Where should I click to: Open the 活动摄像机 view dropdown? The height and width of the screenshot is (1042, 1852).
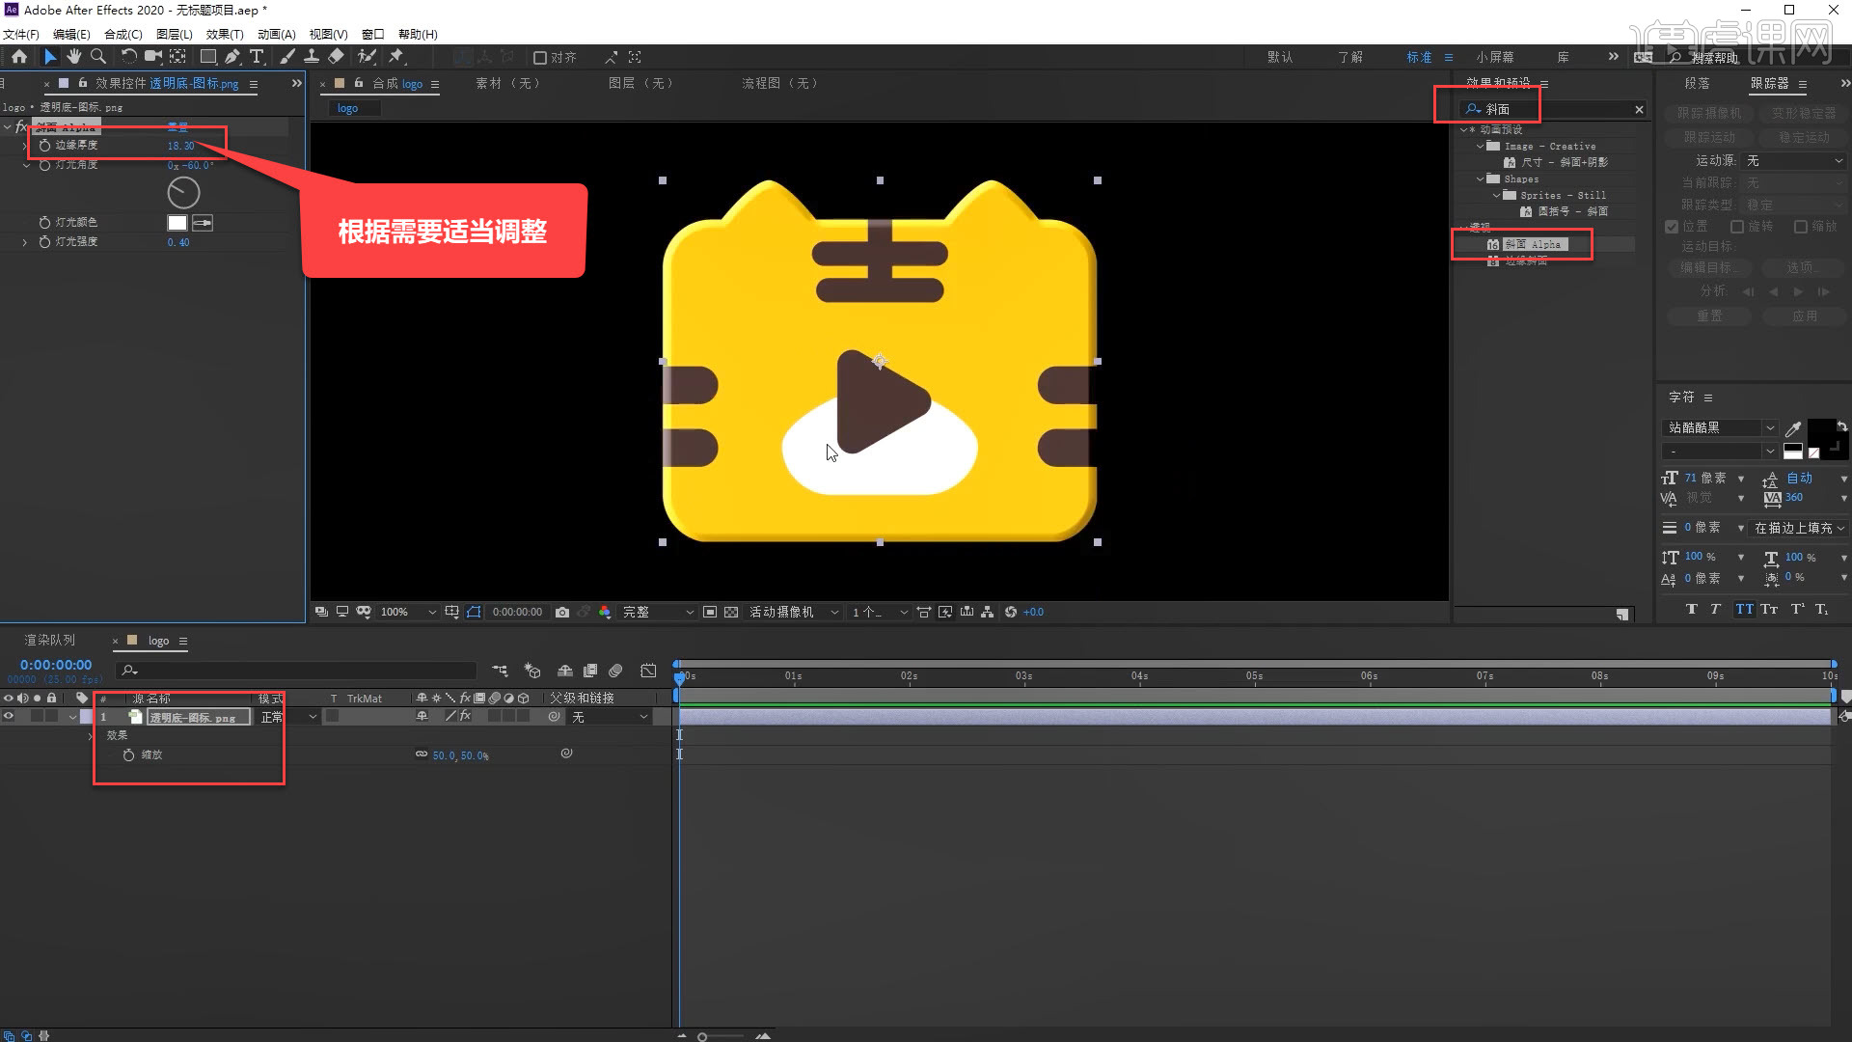click(794, 613)
